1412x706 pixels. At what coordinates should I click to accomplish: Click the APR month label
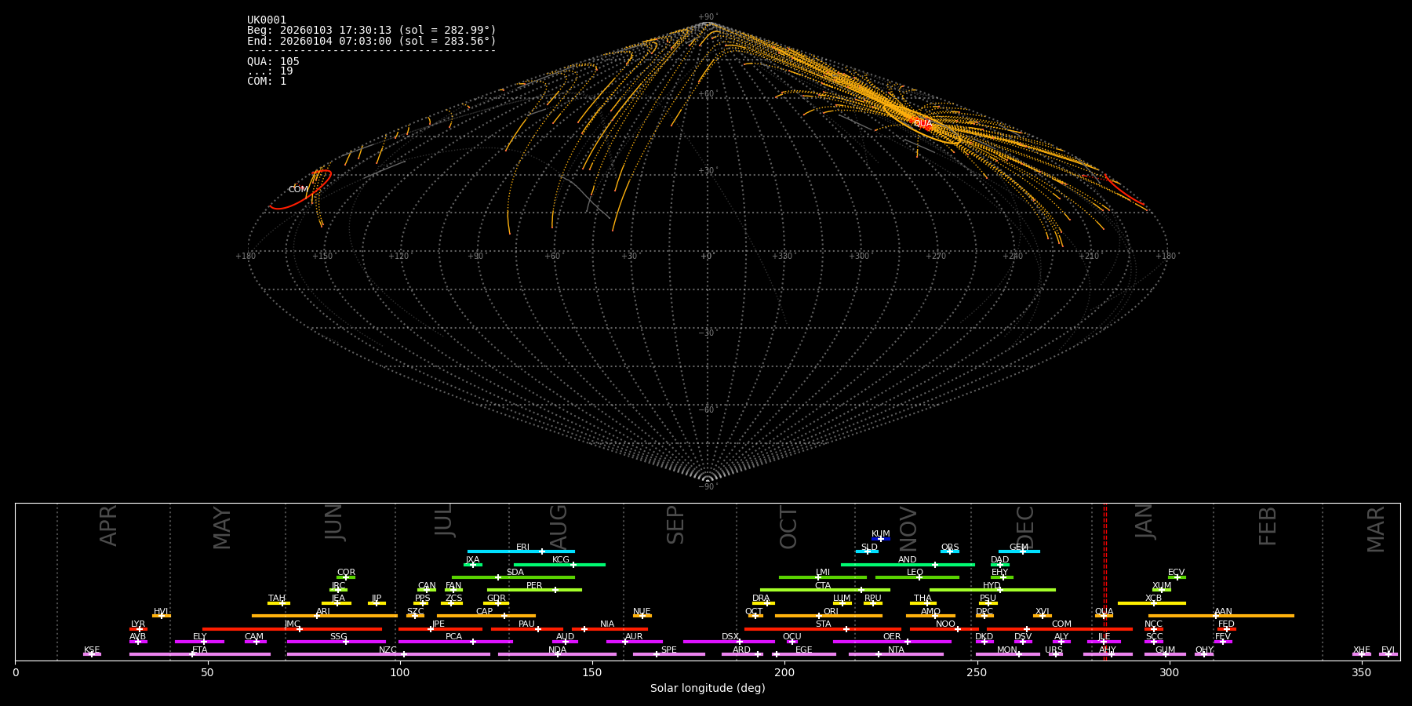(x=108, y=526)
